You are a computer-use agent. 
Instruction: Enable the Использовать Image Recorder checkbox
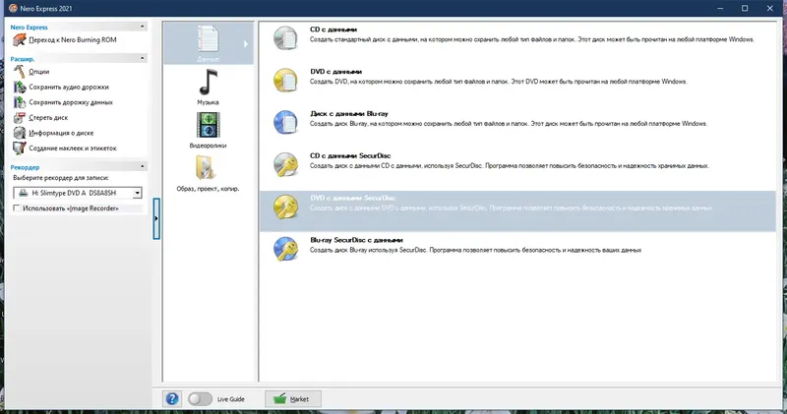tap(17, 207)
